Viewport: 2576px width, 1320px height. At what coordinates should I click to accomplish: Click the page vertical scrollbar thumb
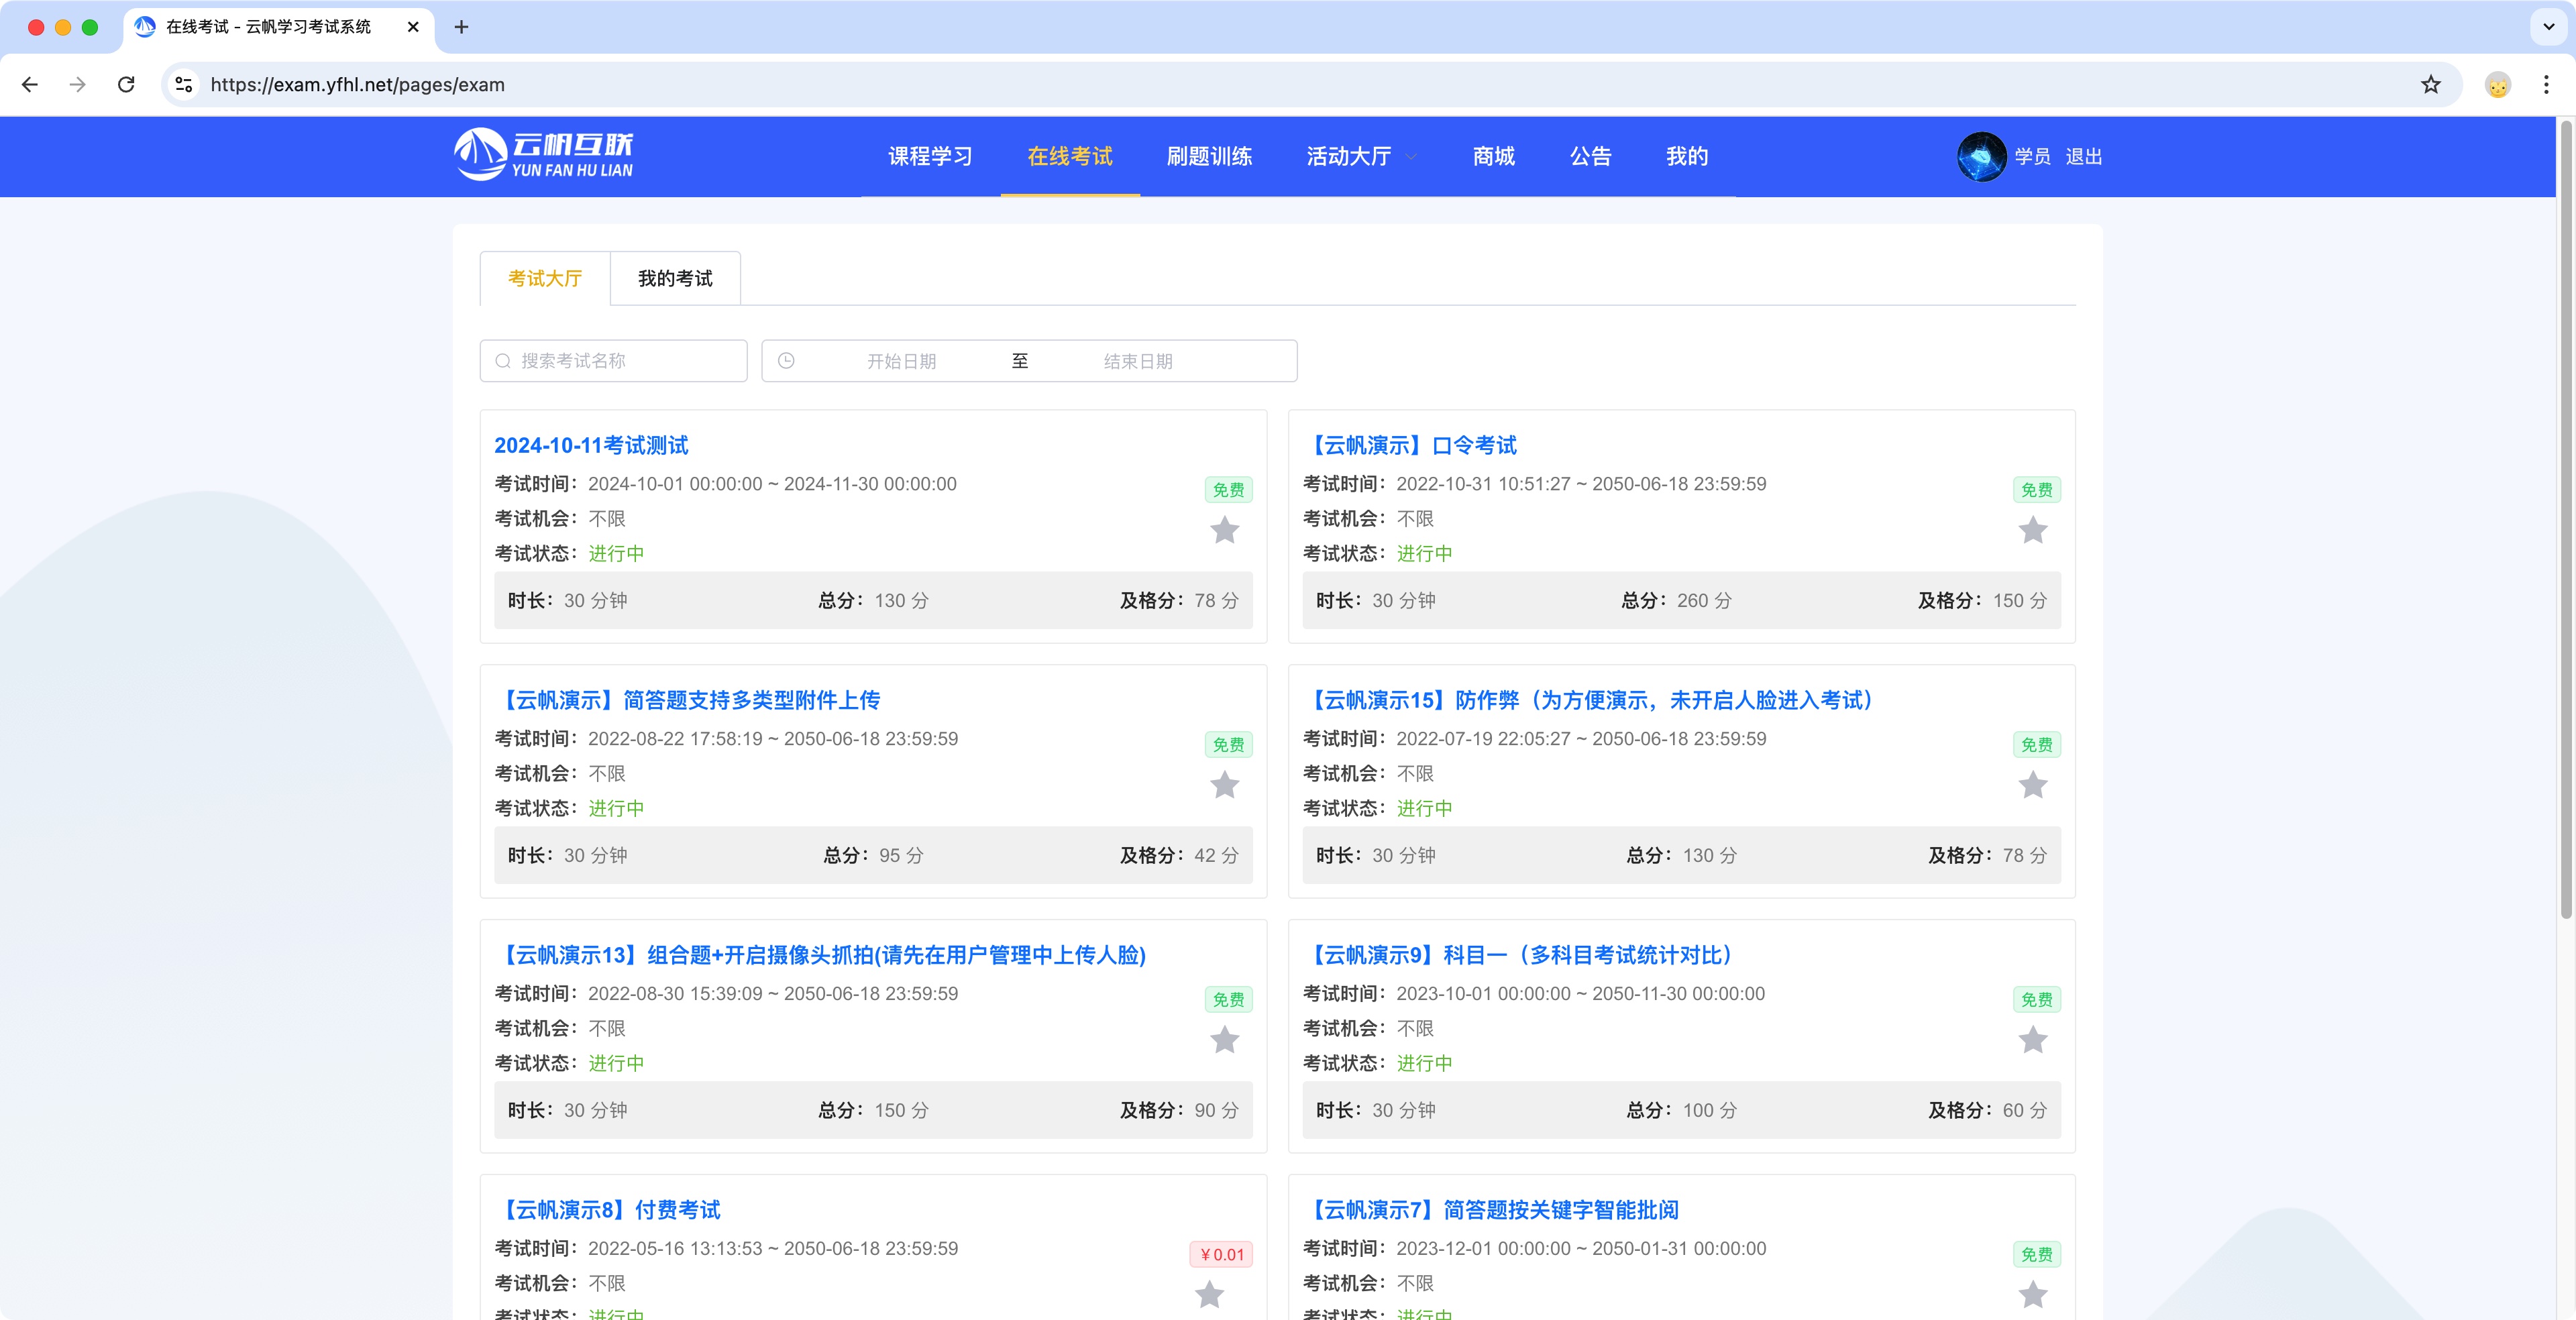coord(2565,520)
